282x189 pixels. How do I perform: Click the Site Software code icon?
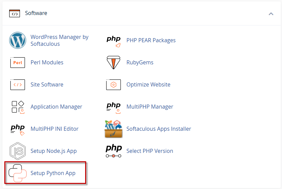[18, 85]
